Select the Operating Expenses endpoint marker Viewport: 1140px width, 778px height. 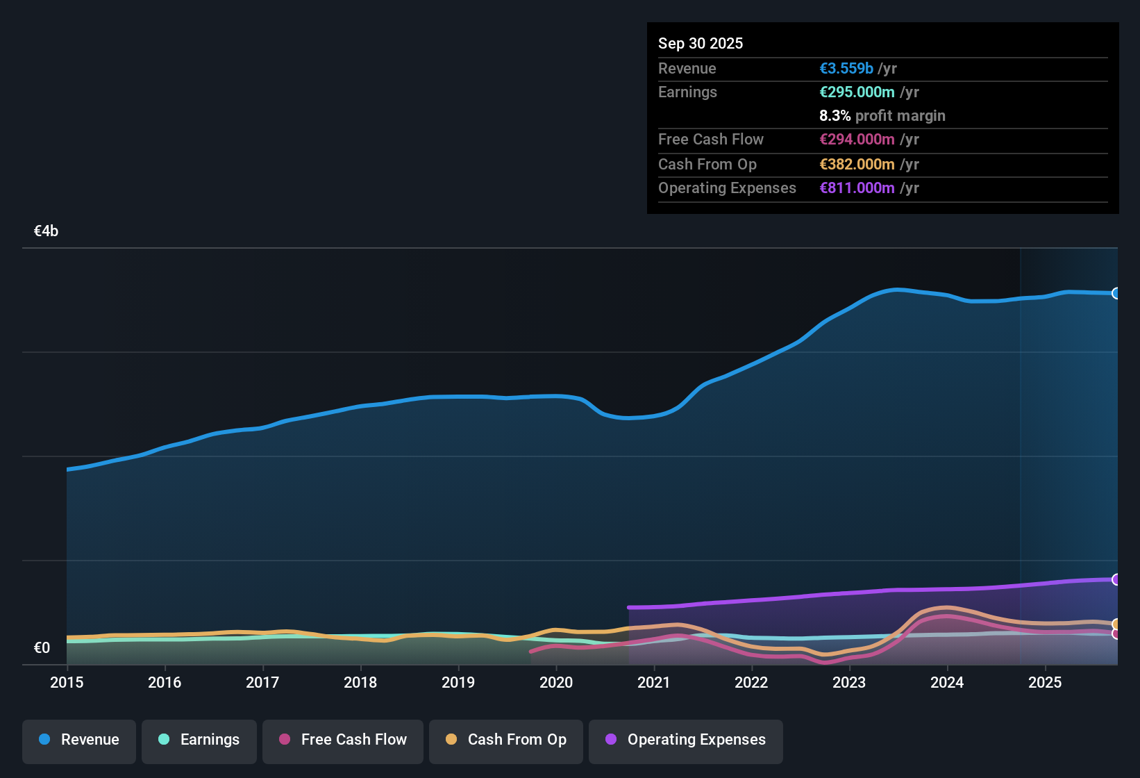click(x=1116, y=578)
